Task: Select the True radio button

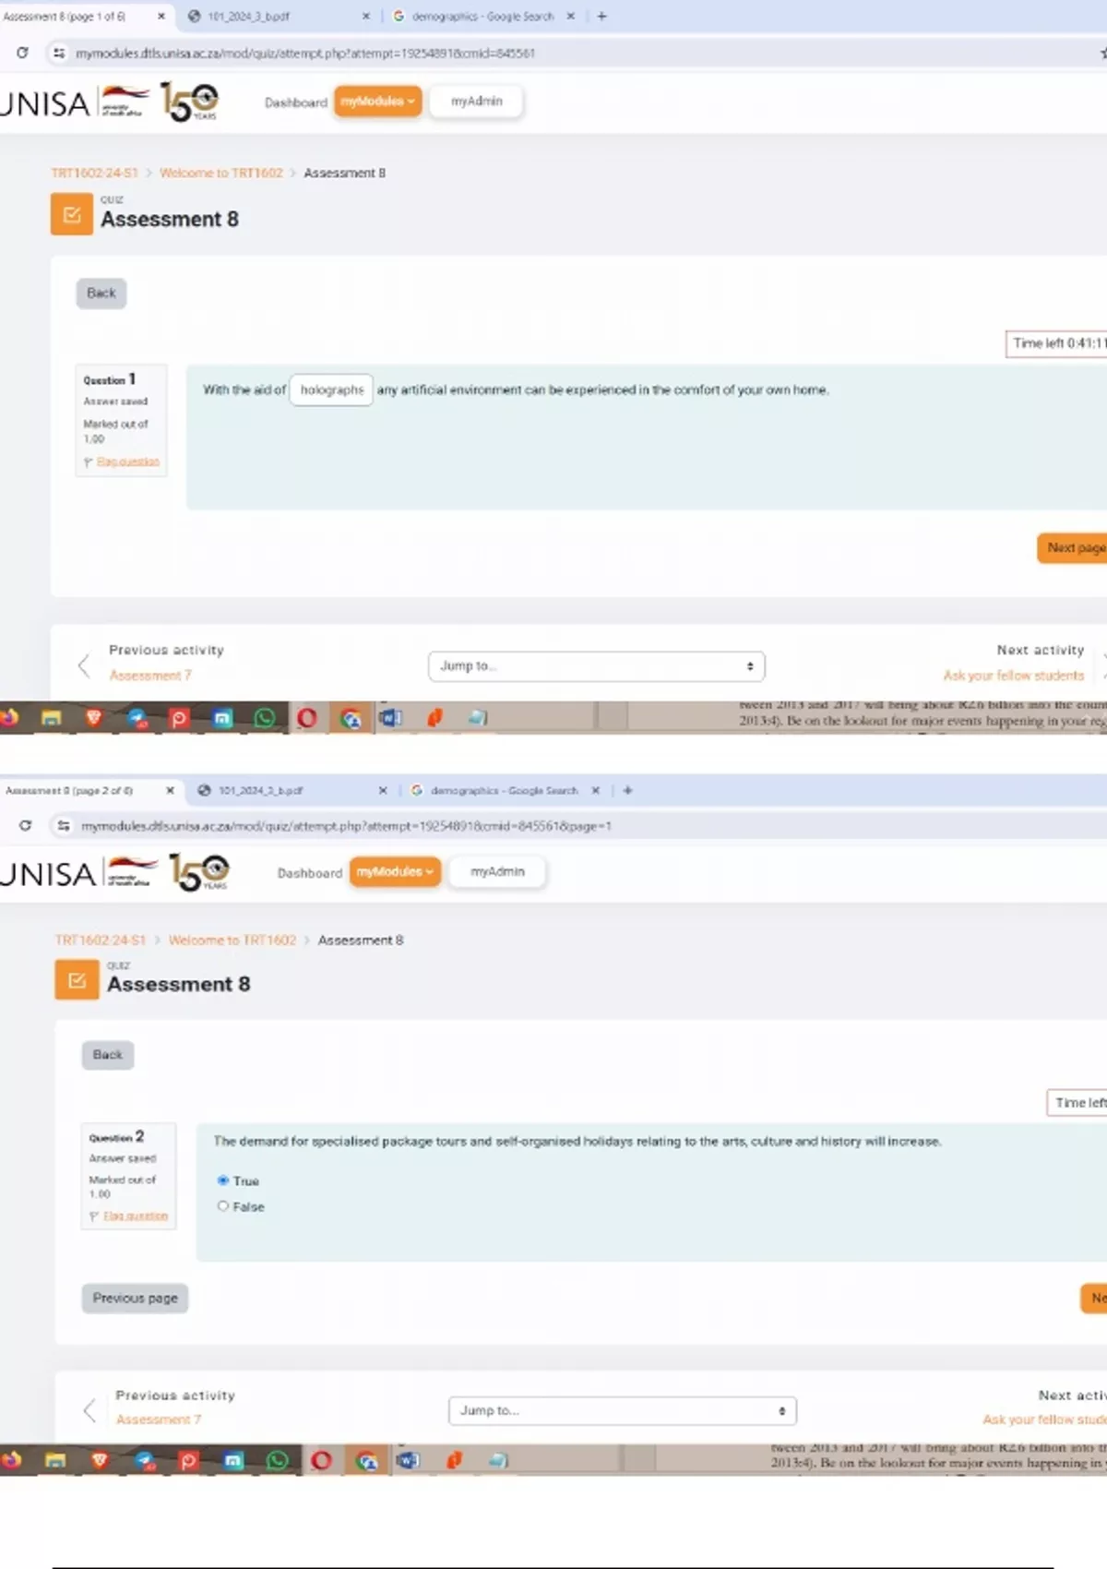Action: point(223,1180)
